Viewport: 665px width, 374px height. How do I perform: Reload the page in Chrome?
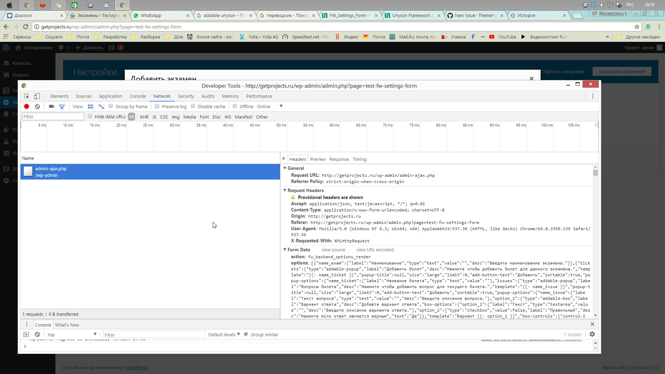coord(26,27)
